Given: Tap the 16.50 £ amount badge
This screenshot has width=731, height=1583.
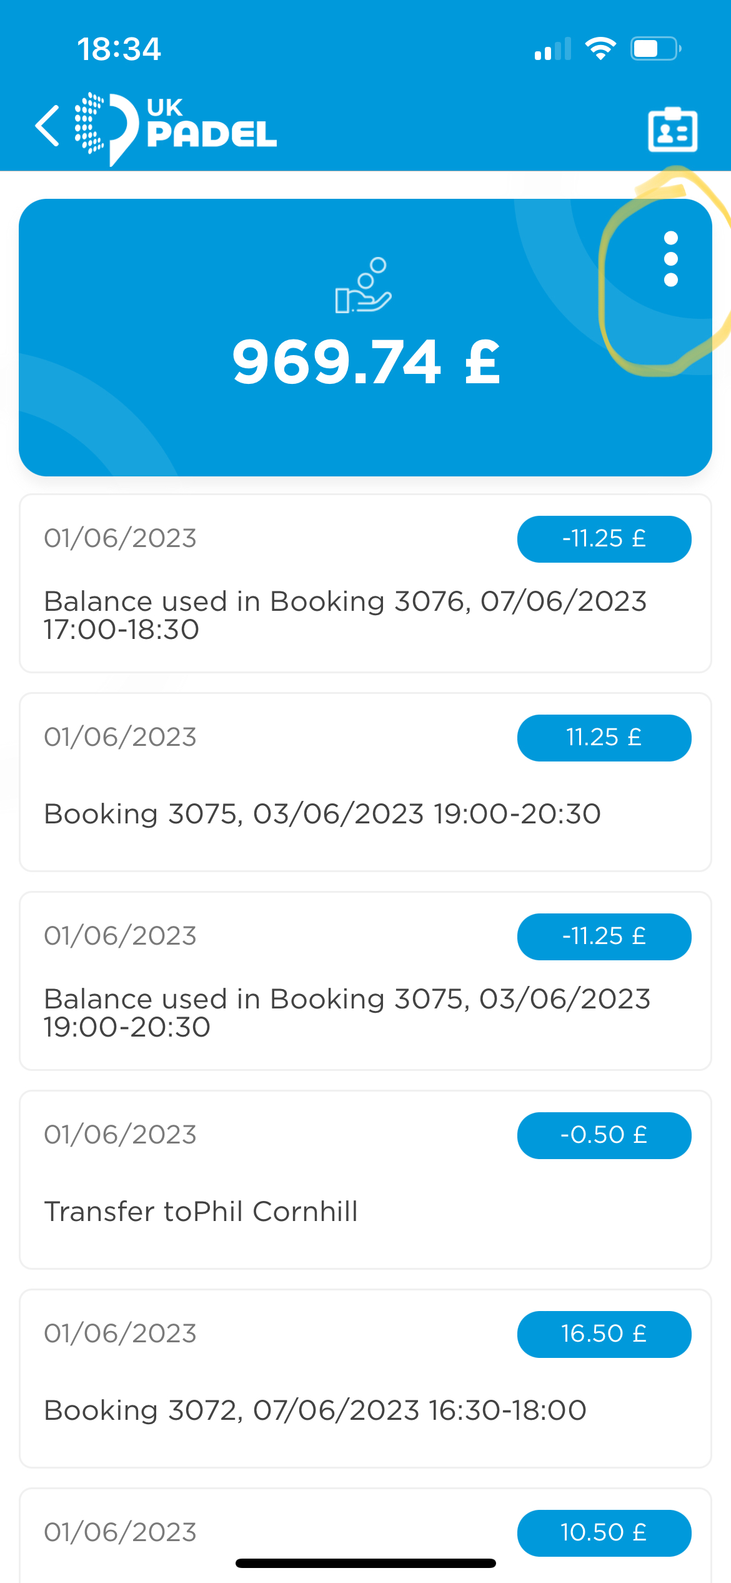Looking at the screenshot, I should pyautogui.click(x=604, y=1334).
